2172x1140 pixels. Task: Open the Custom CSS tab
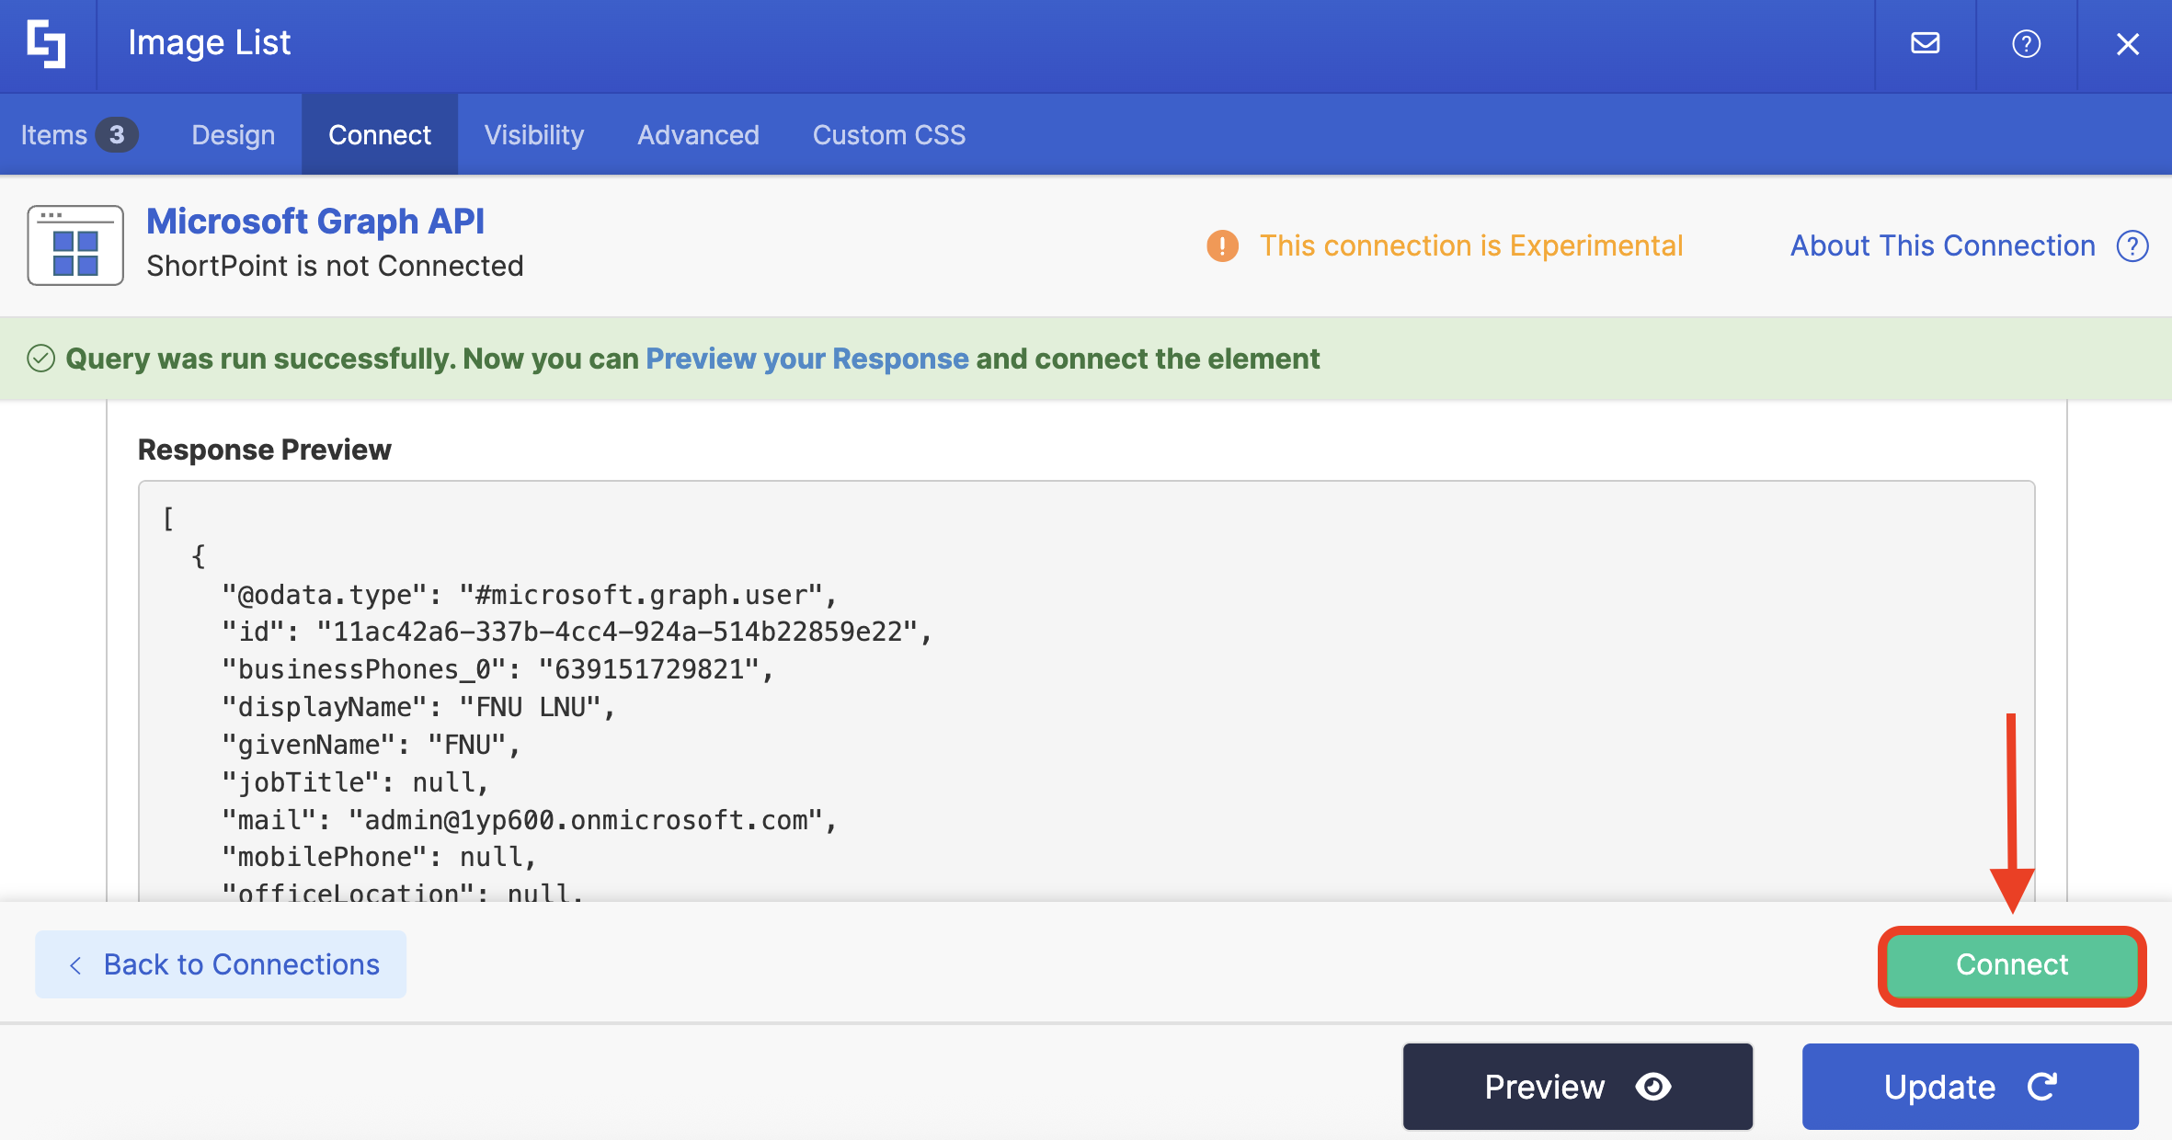pyautogui.click(x=888, y=135)
